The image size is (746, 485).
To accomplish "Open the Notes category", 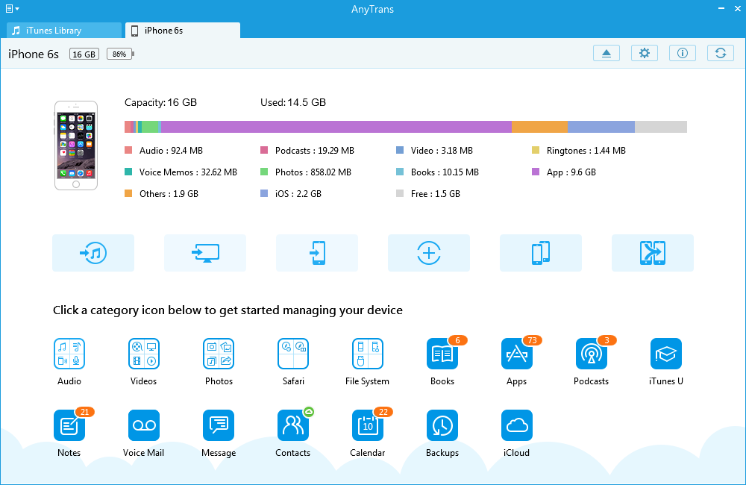I will coord(69,425).
